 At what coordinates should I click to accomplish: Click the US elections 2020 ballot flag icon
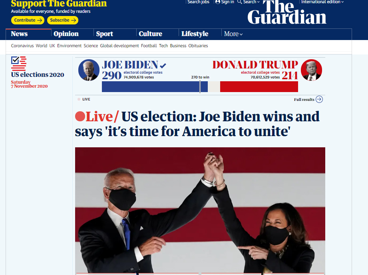pyautogui.click(x=18, y=64)
